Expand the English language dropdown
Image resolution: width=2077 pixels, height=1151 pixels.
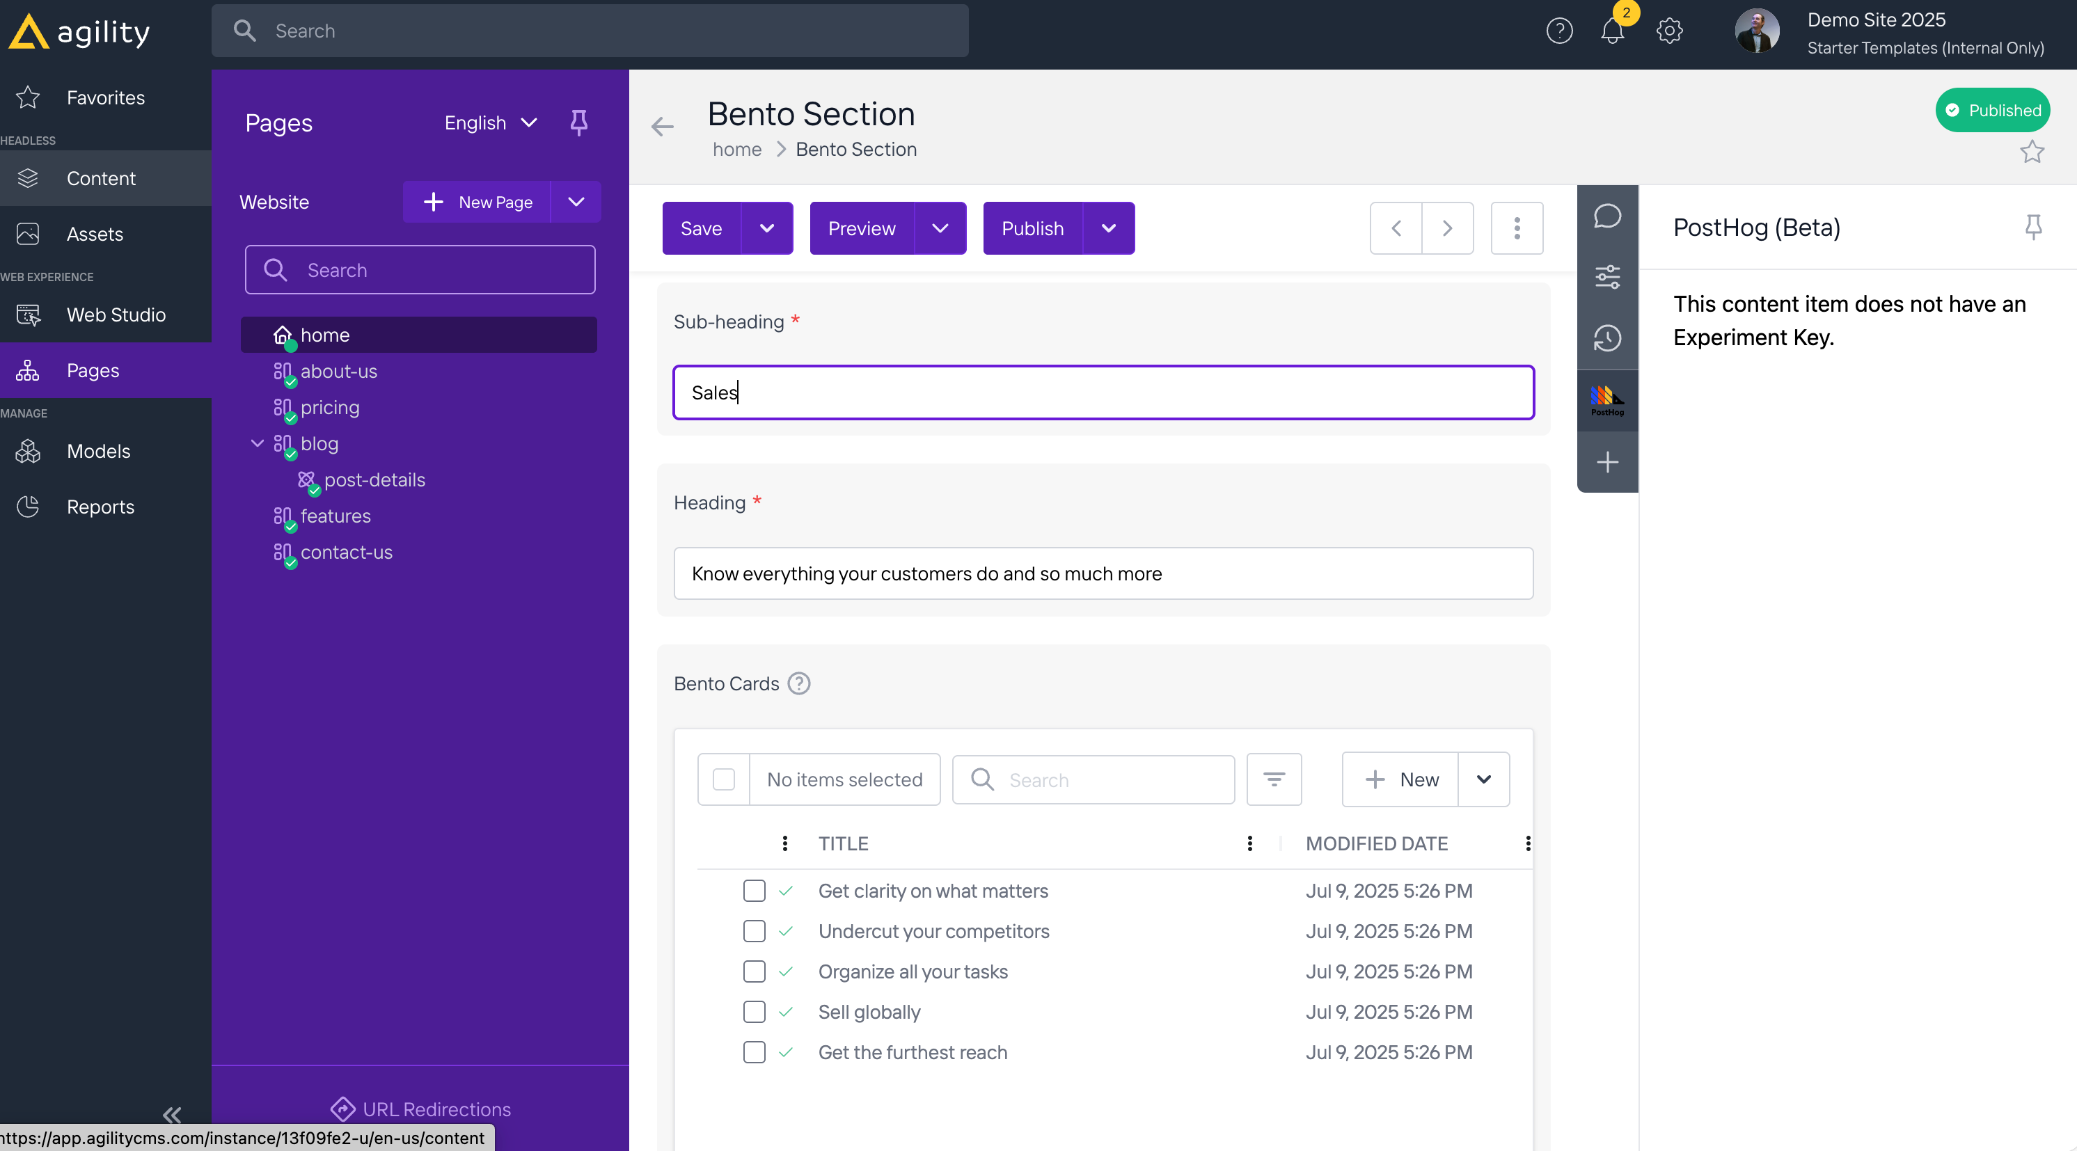[x=490, y=122]
